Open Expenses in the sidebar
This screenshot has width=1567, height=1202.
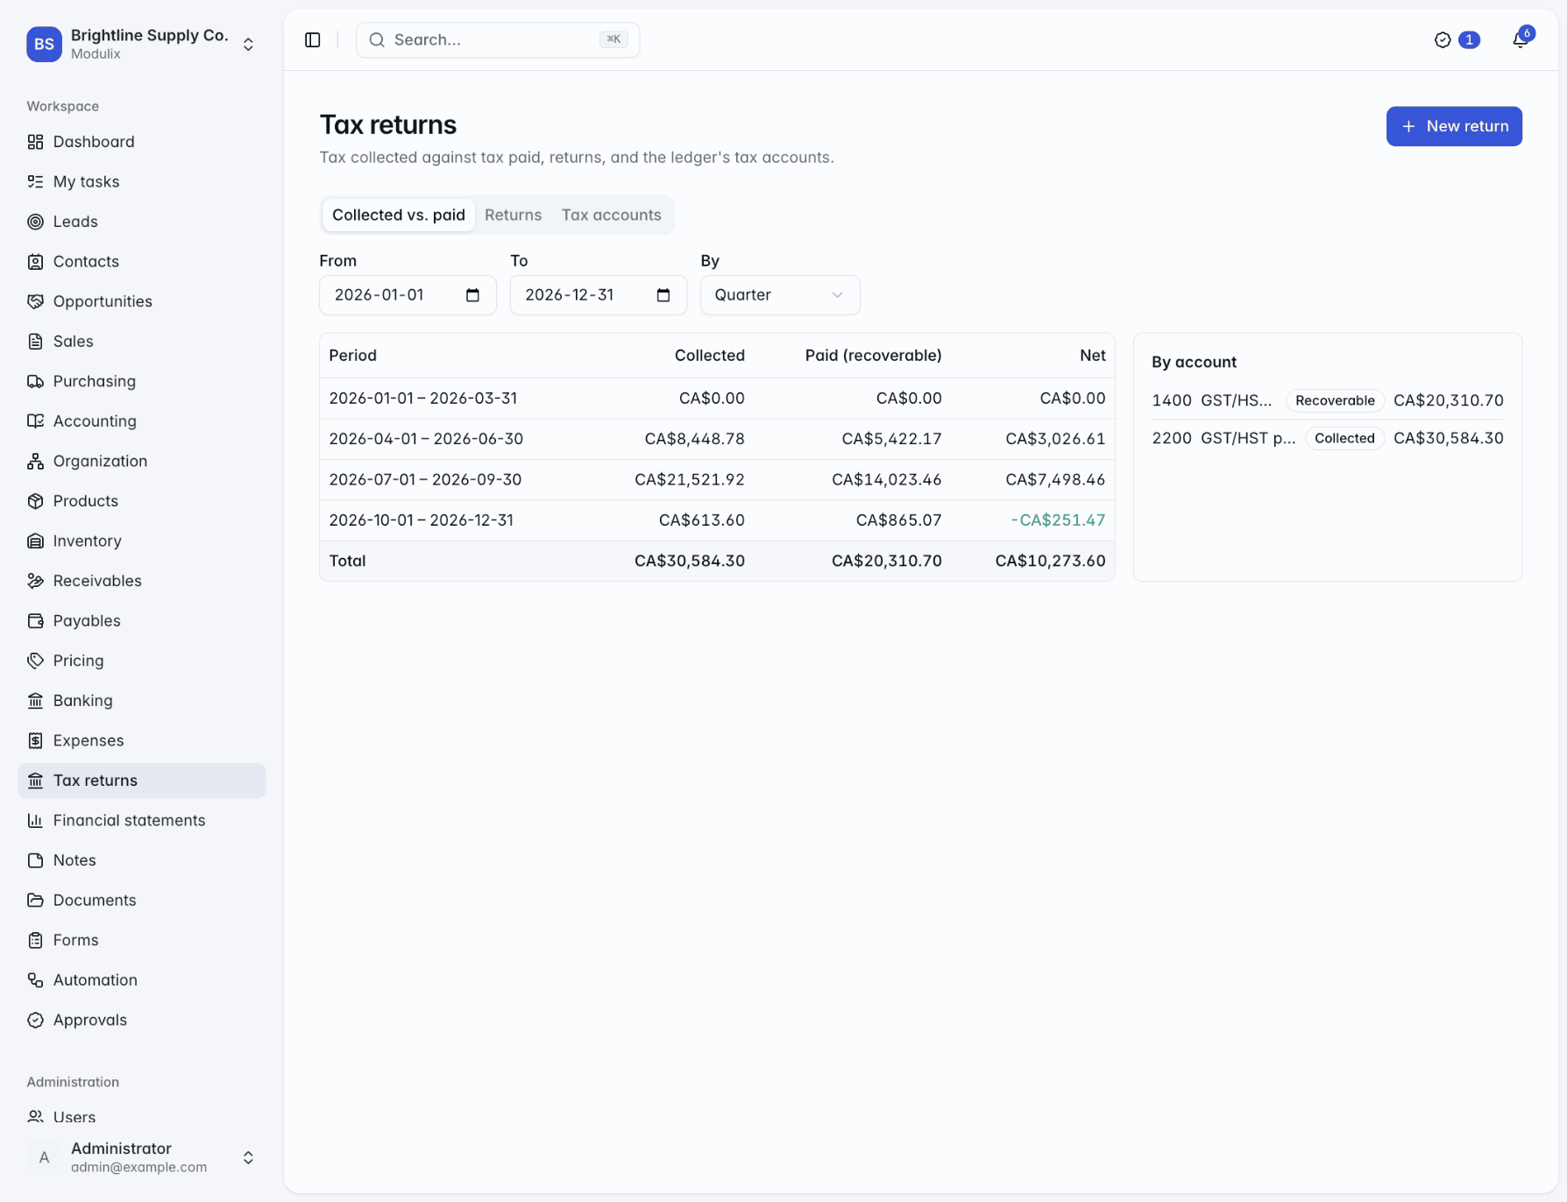(142, 740)
